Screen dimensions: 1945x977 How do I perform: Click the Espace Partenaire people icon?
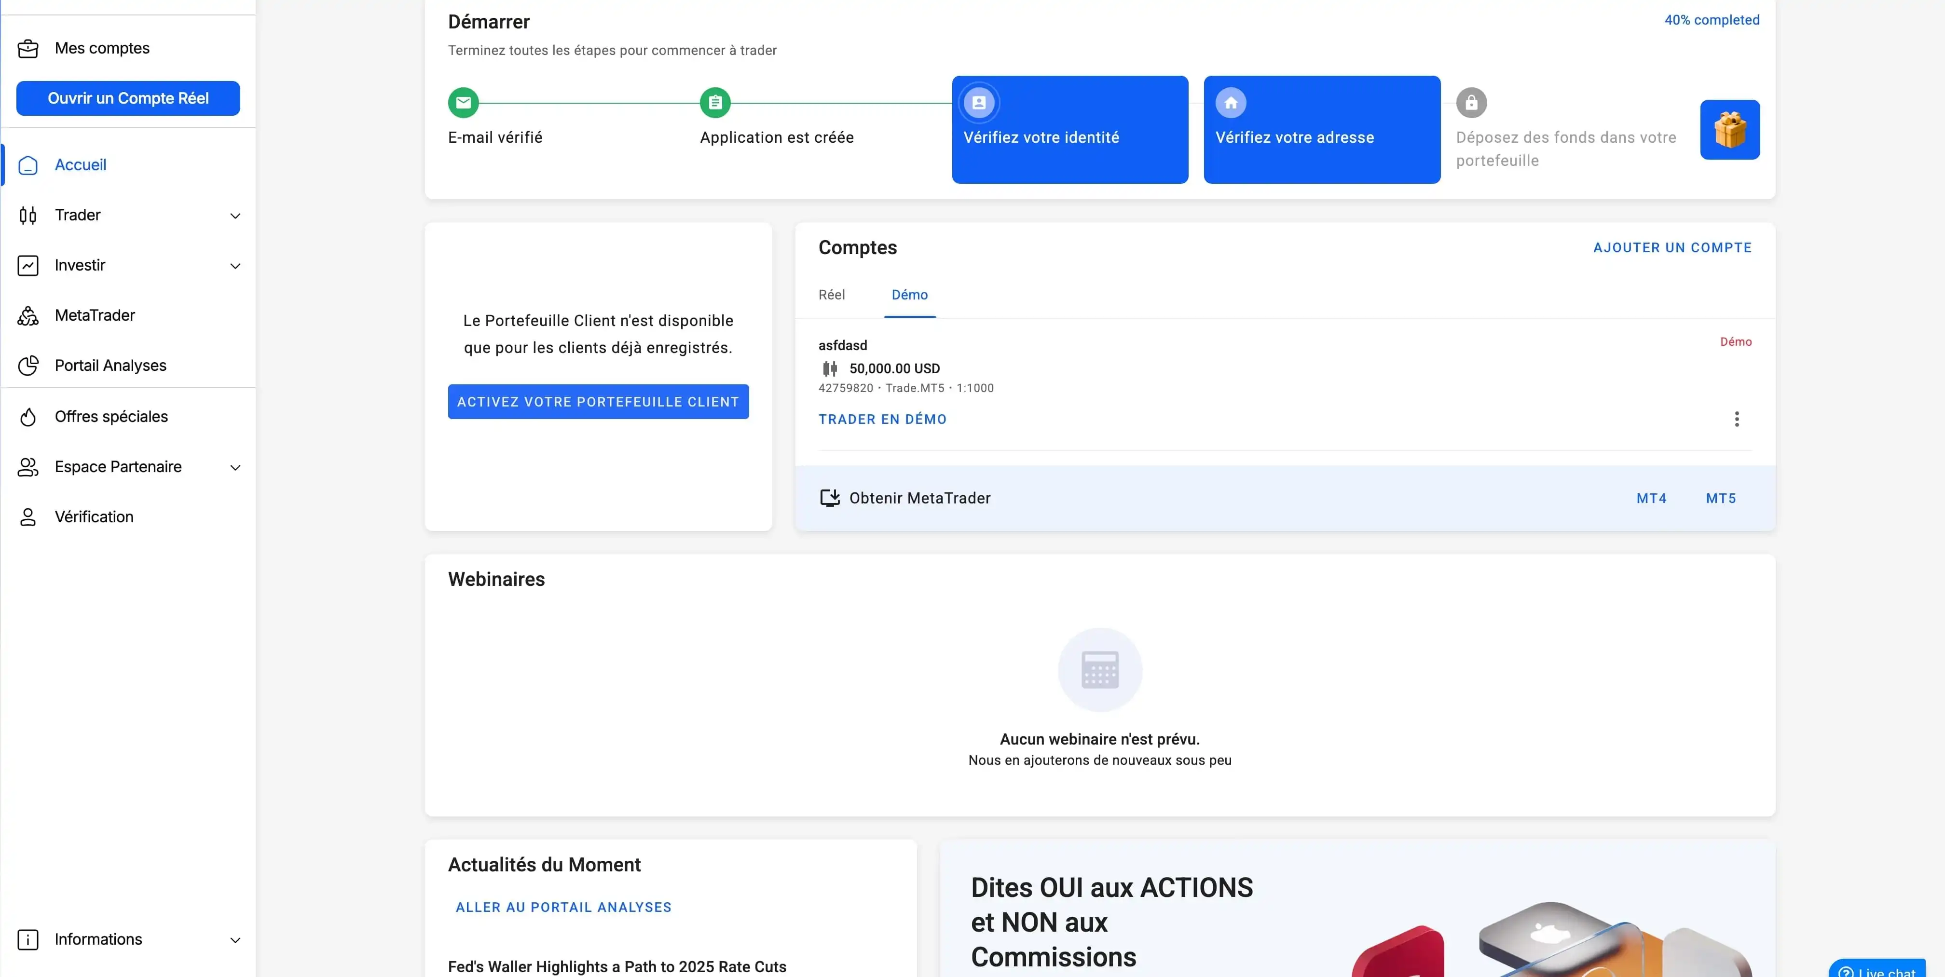click(28, 467)
